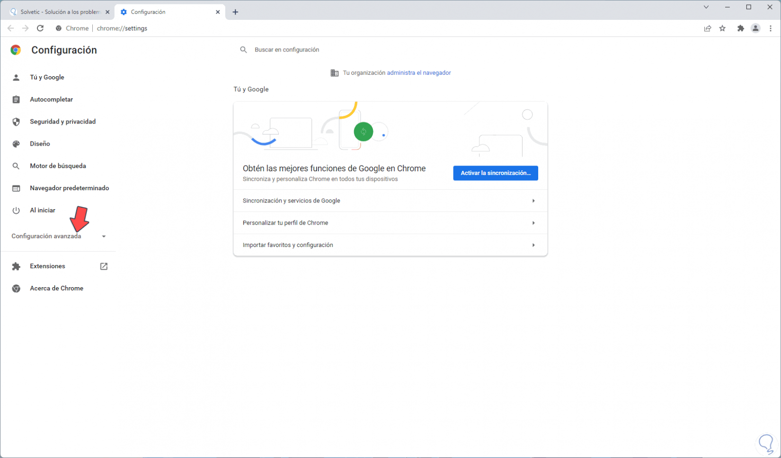Click the Navegador predeterminado window icon
This screenshot has height=458, width=781.
[16, 188]
